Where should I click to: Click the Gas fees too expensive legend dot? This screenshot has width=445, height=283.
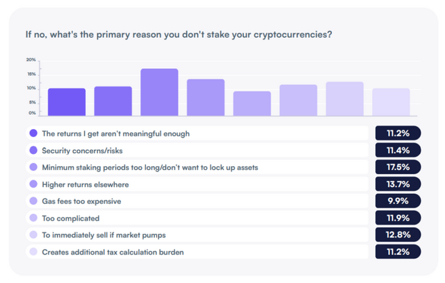(x=34, y=201)
